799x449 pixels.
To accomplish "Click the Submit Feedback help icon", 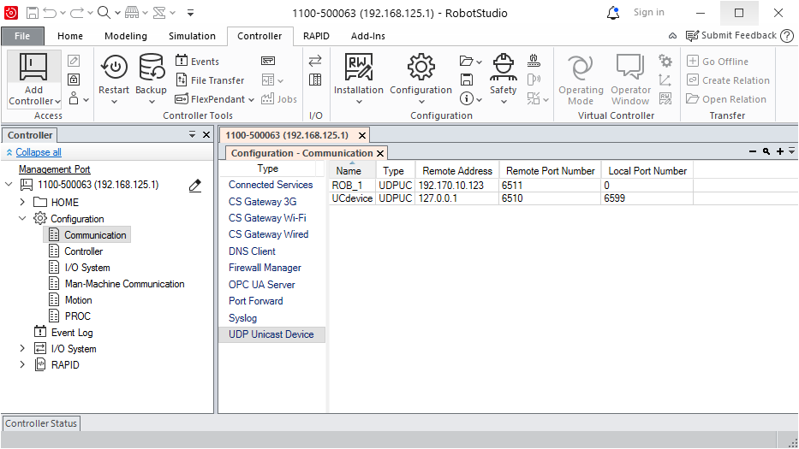I will pos(787,36).
